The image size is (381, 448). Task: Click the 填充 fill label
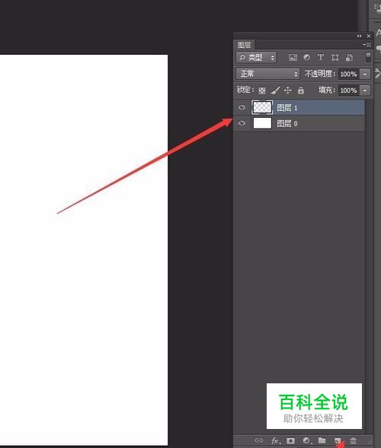(x=326, y=91)
